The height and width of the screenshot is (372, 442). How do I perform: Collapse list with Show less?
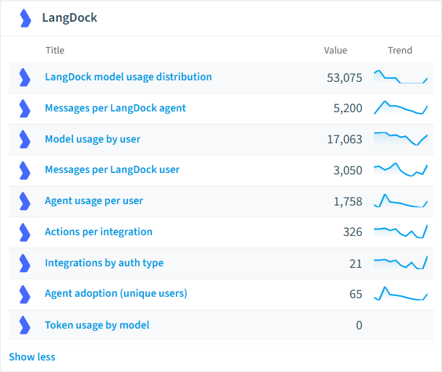tap(32, 357)
